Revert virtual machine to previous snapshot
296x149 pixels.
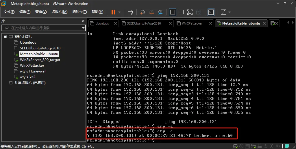151,12
